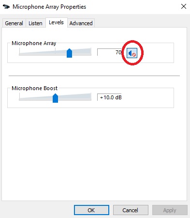Close the Microphone Array Properties dialog
190x218 pixels.
pos(184,6)
